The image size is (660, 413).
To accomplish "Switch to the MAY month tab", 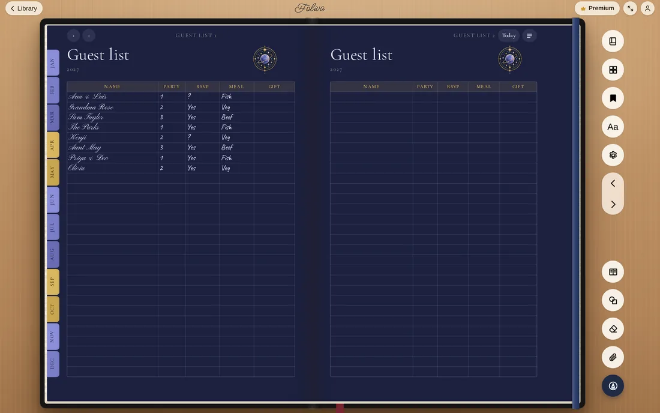I will point(53,172).
